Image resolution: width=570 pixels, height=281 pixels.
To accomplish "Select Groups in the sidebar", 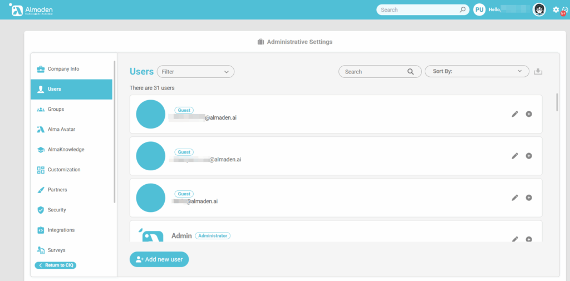I will point(56,109).
